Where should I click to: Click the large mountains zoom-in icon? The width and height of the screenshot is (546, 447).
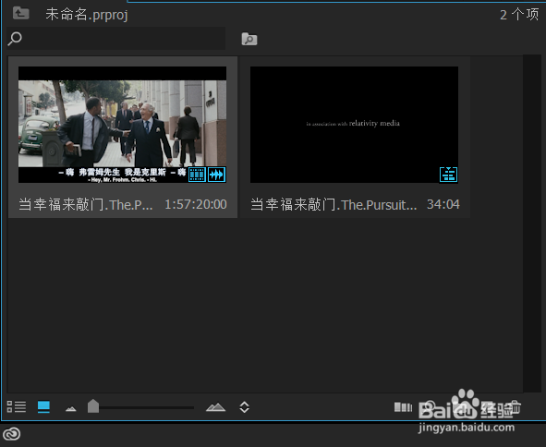pyautogui.click(x=215, y=407)
